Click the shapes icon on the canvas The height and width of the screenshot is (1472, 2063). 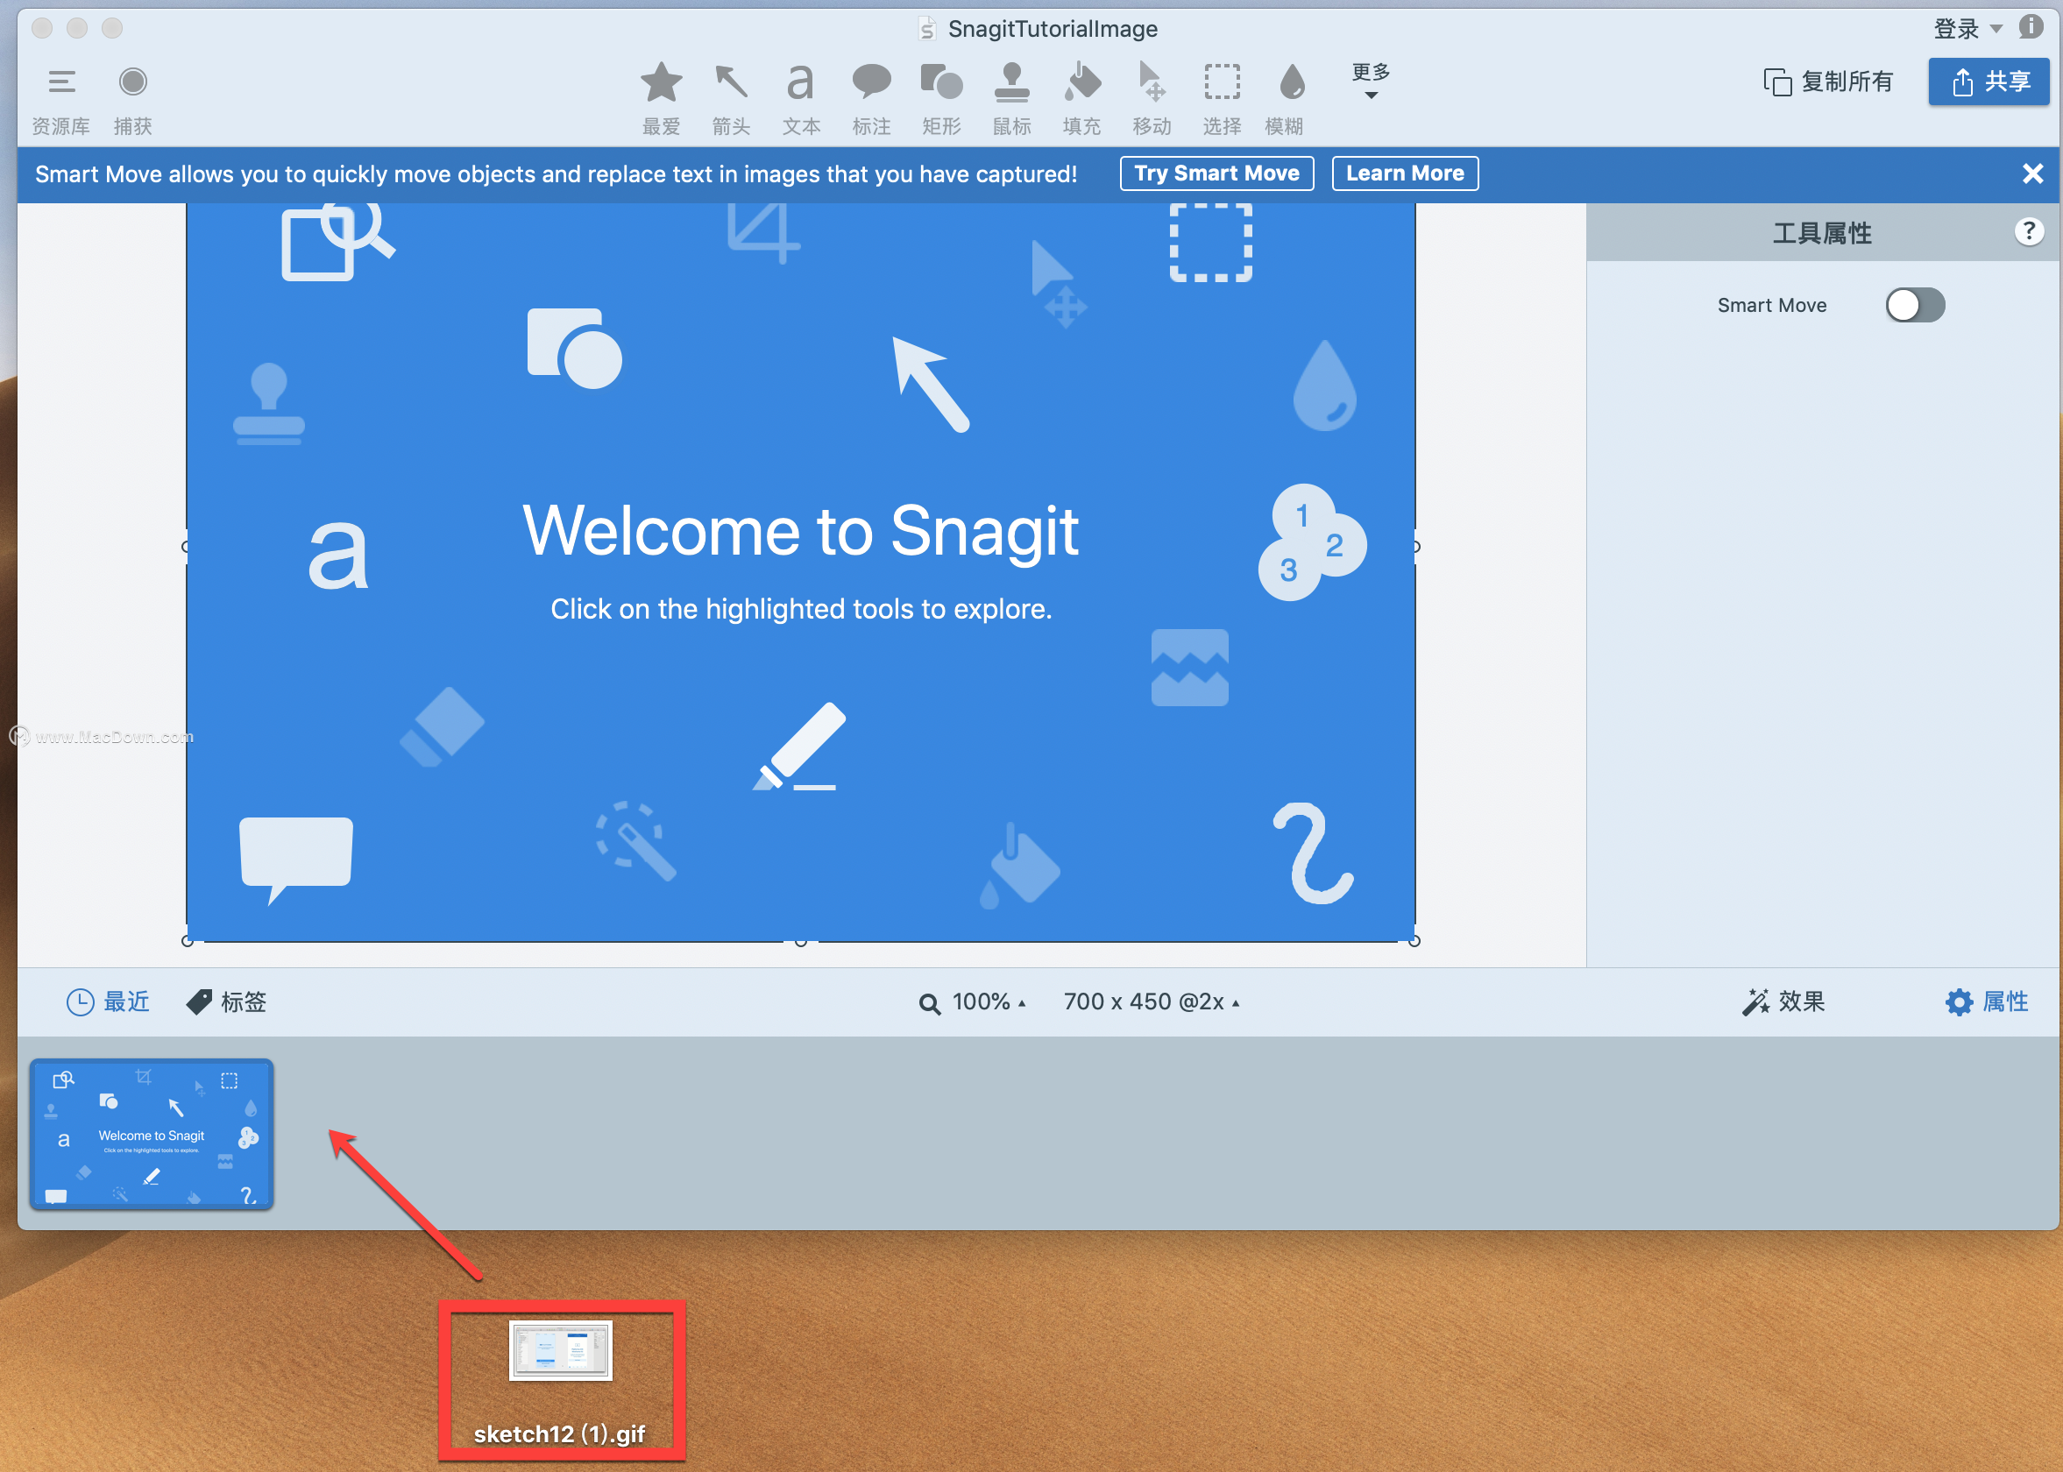(575, 348)
